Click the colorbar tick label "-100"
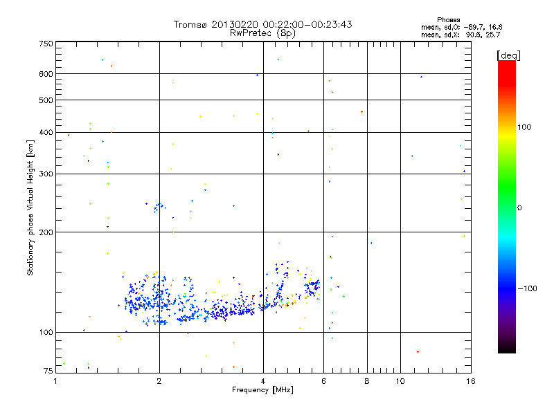 (x=528, y=288)
